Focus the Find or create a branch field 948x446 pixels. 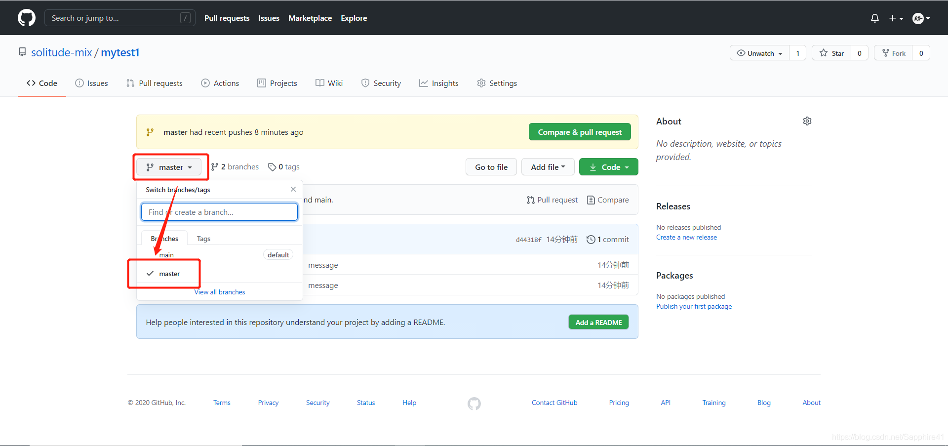[x=219, y=212]
